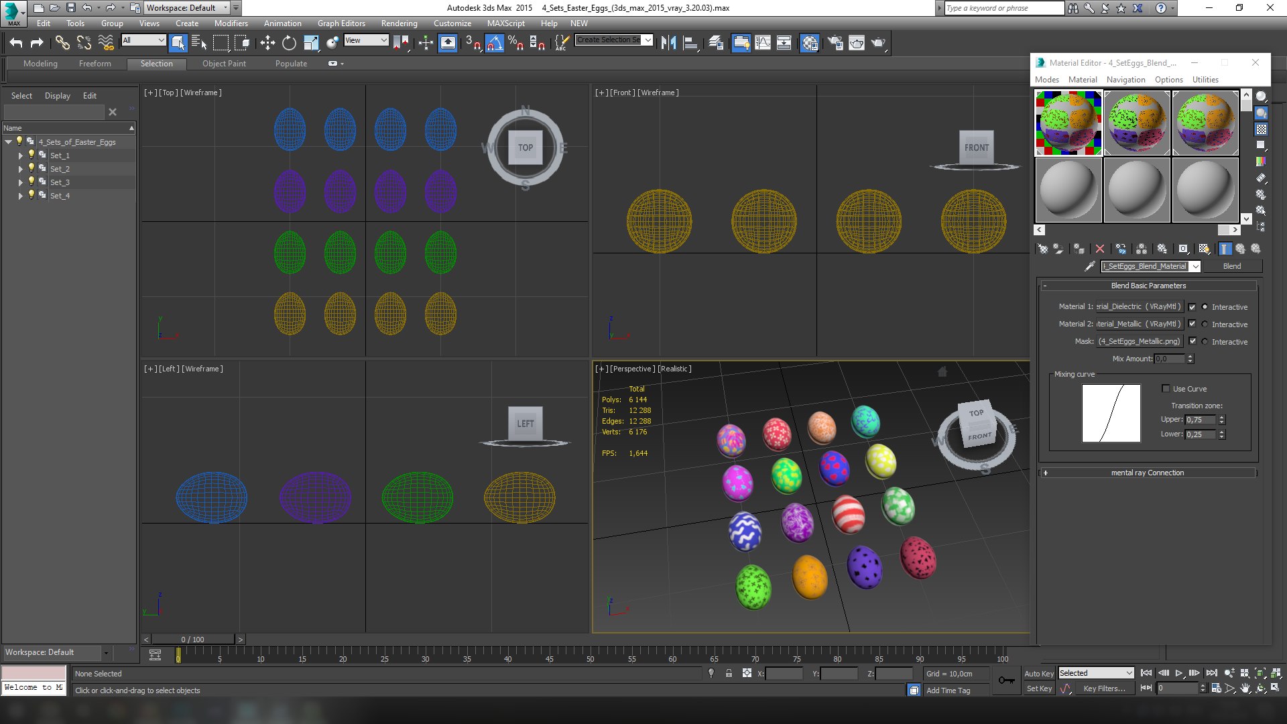The height and width of the screenshot is (724, 1287).
Task: Open the Modifiers menu
Action: coord(231,23)
